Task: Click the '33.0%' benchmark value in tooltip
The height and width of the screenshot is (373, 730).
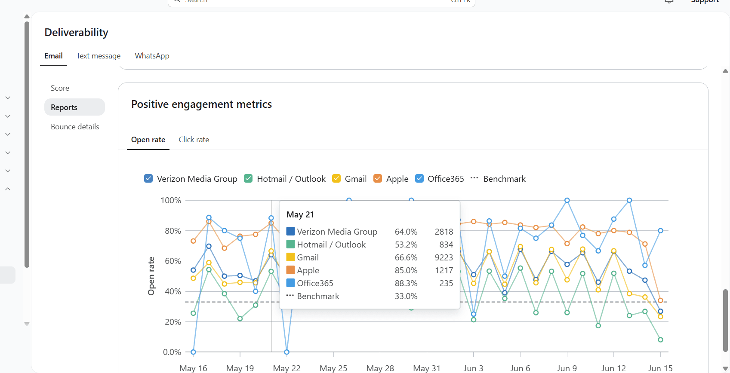Action: click(x=406, y=296)
